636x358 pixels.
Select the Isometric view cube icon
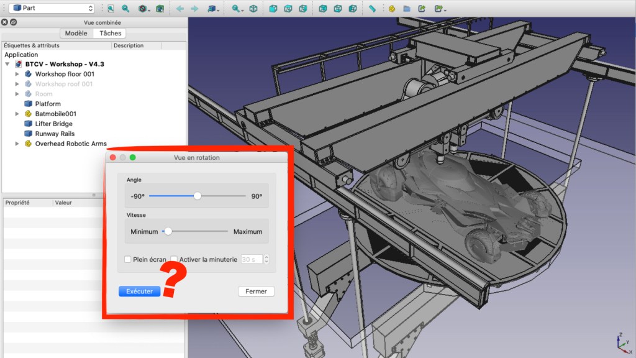[x=253, y=9]
